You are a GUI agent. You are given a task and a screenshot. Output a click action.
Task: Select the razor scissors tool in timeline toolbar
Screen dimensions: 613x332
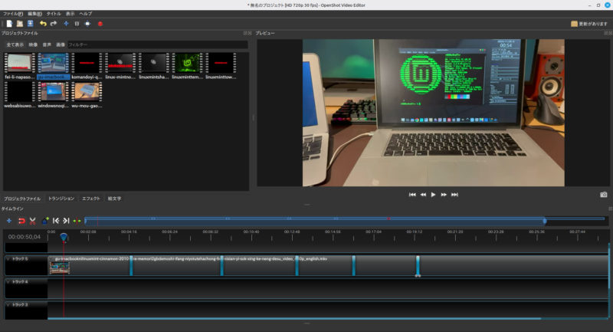(x=33, y=221)
